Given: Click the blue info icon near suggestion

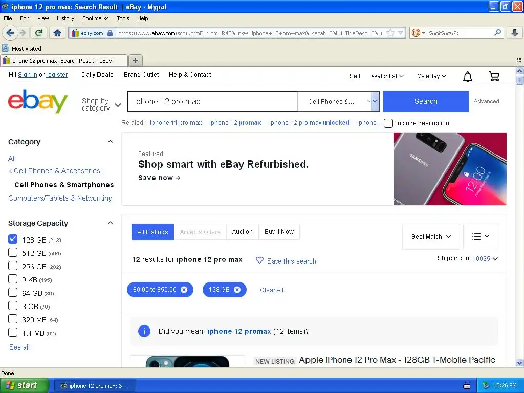Looking at the screenshot, I should (144, 331).
